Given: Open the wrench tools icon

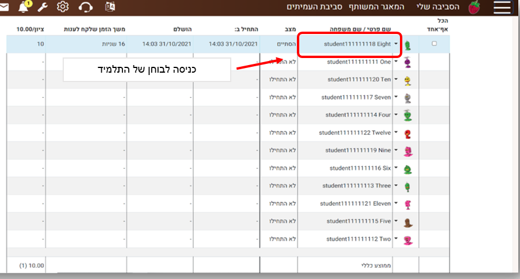Looking at the screenshot, I should tap(42, 7).
